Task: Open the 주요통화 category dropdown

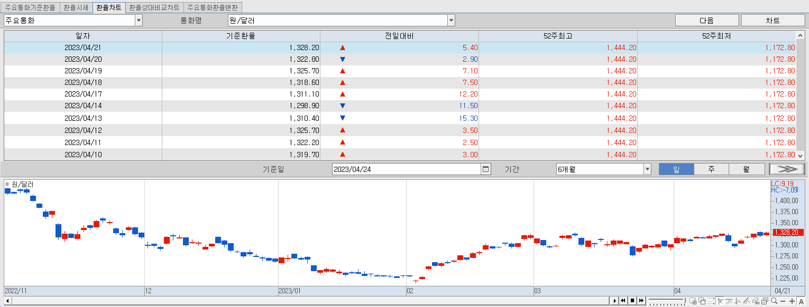Action: tap(139, 21)
